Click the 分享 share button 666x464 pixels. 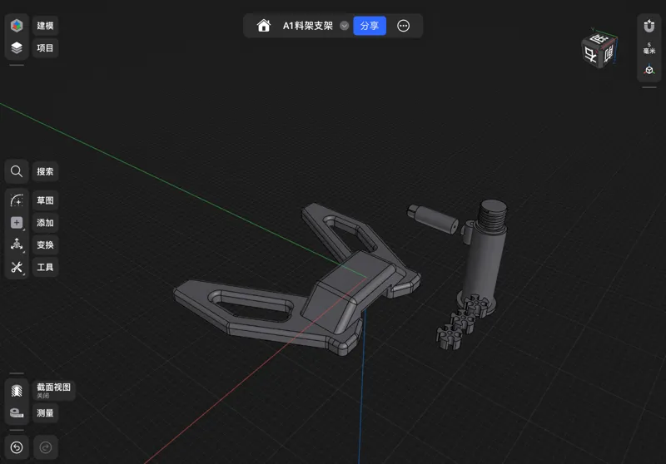[370, 26]
